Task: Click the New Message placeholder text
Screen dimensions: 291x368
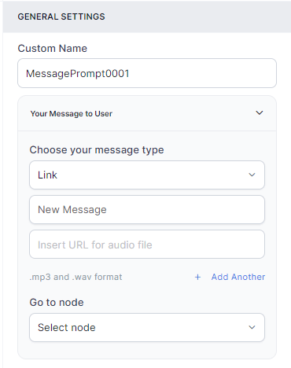Action: [72, 210]
